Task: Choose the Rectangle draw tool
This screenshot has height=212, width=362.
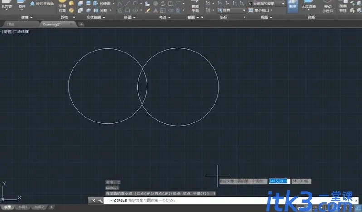Action: 127,10
